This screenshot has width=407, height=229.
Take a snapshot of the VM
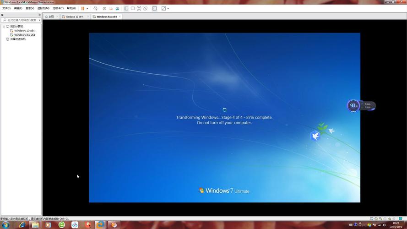point(104,8)
